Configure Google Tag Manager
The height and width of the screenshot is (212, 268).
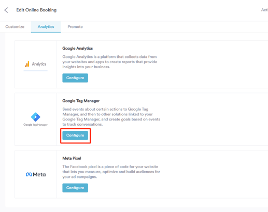pyautogui.click(x=75, y=135)
